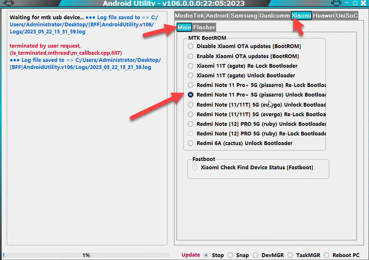Open the Samsung tab

[244, 16]
